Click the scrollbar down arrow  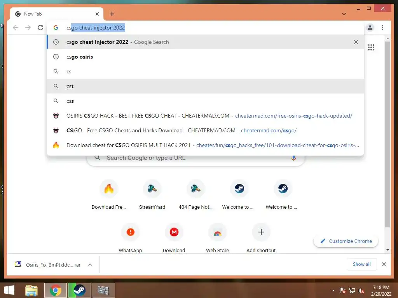pyautogui.click(x=388, y=250)
